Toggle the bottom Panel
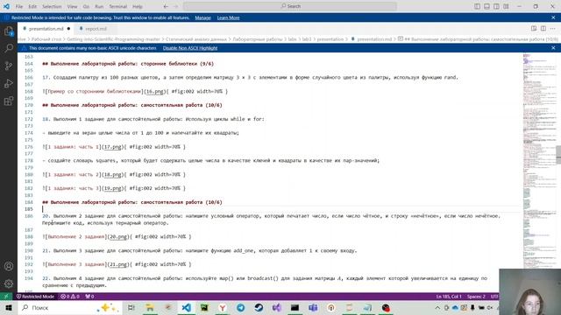Image resolution: width=561 pixels, height=315 pixels. click(x=487, y=6)
